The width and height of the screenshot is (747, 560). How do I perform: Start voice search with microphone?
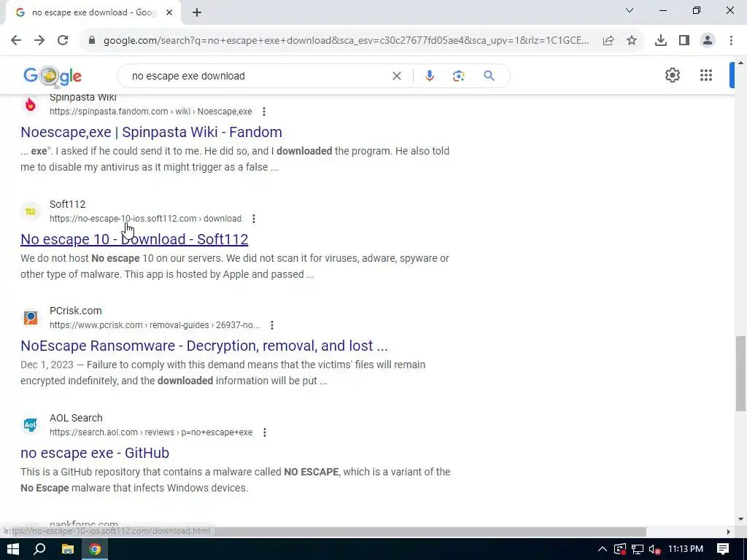(430, 76)
